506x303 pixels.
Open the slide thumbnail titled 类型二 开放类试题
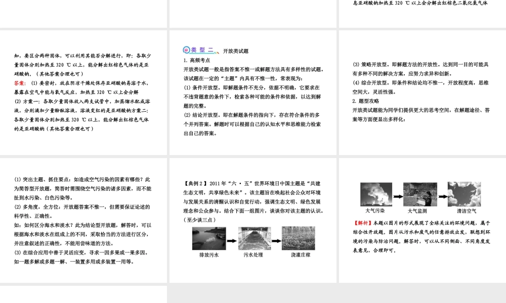[x=253, y=93]
